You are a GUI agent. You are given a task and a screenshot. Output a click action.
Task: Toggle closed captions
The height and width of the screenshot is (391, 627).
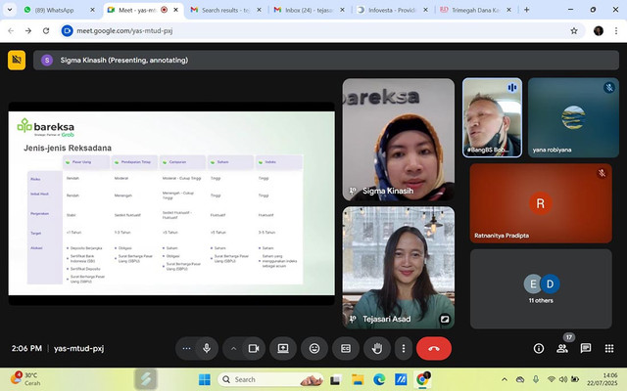tap(346, 348)
